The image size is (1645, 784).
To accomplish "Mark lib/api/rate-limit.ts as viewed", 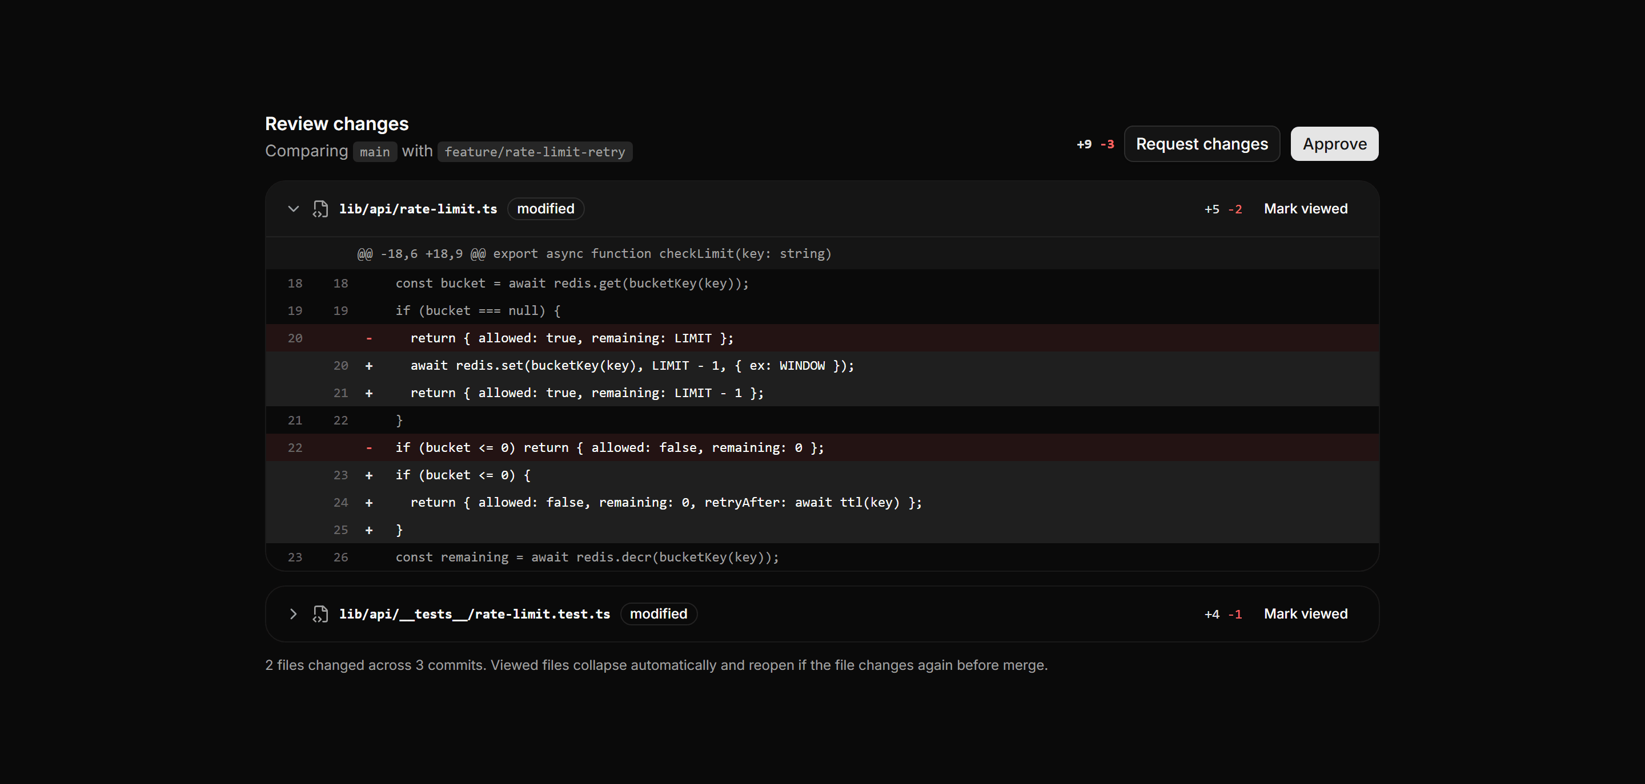I will pyautogui.click(x=1305, y=209).
